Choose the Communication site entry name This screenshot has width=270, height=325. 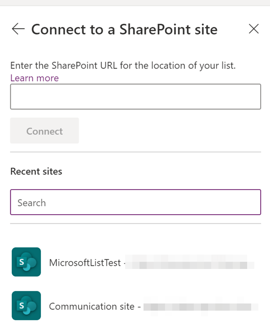[x=91, y=307]
